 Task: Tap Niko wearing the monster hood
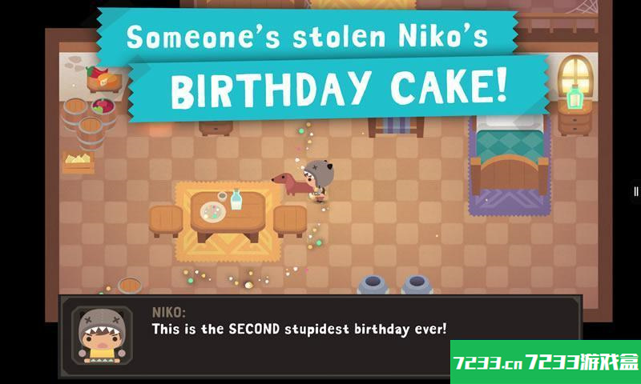(319, 180)
